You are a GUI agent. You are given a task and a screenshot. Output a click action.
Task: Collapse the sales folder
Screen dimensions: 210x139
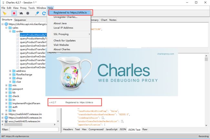(x=6, y=28)
